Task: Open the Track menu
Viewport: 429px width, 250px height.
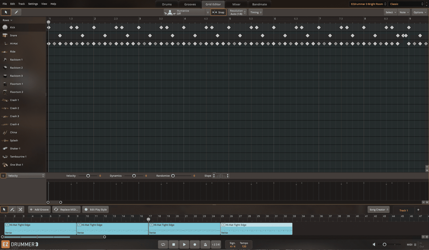Action: (x=21, y=4)
